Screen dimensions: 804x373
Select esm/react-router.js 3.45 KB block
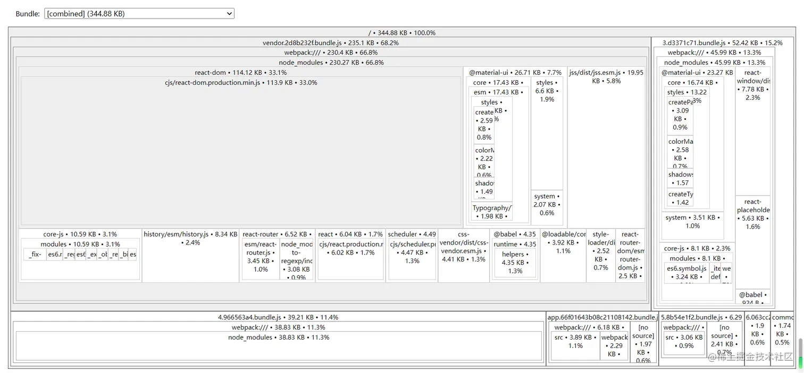261,259
